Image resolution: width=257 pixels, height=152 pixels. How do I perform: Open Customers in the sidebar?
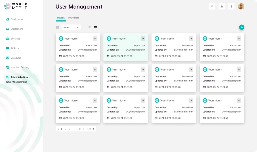tap(16, 29)
